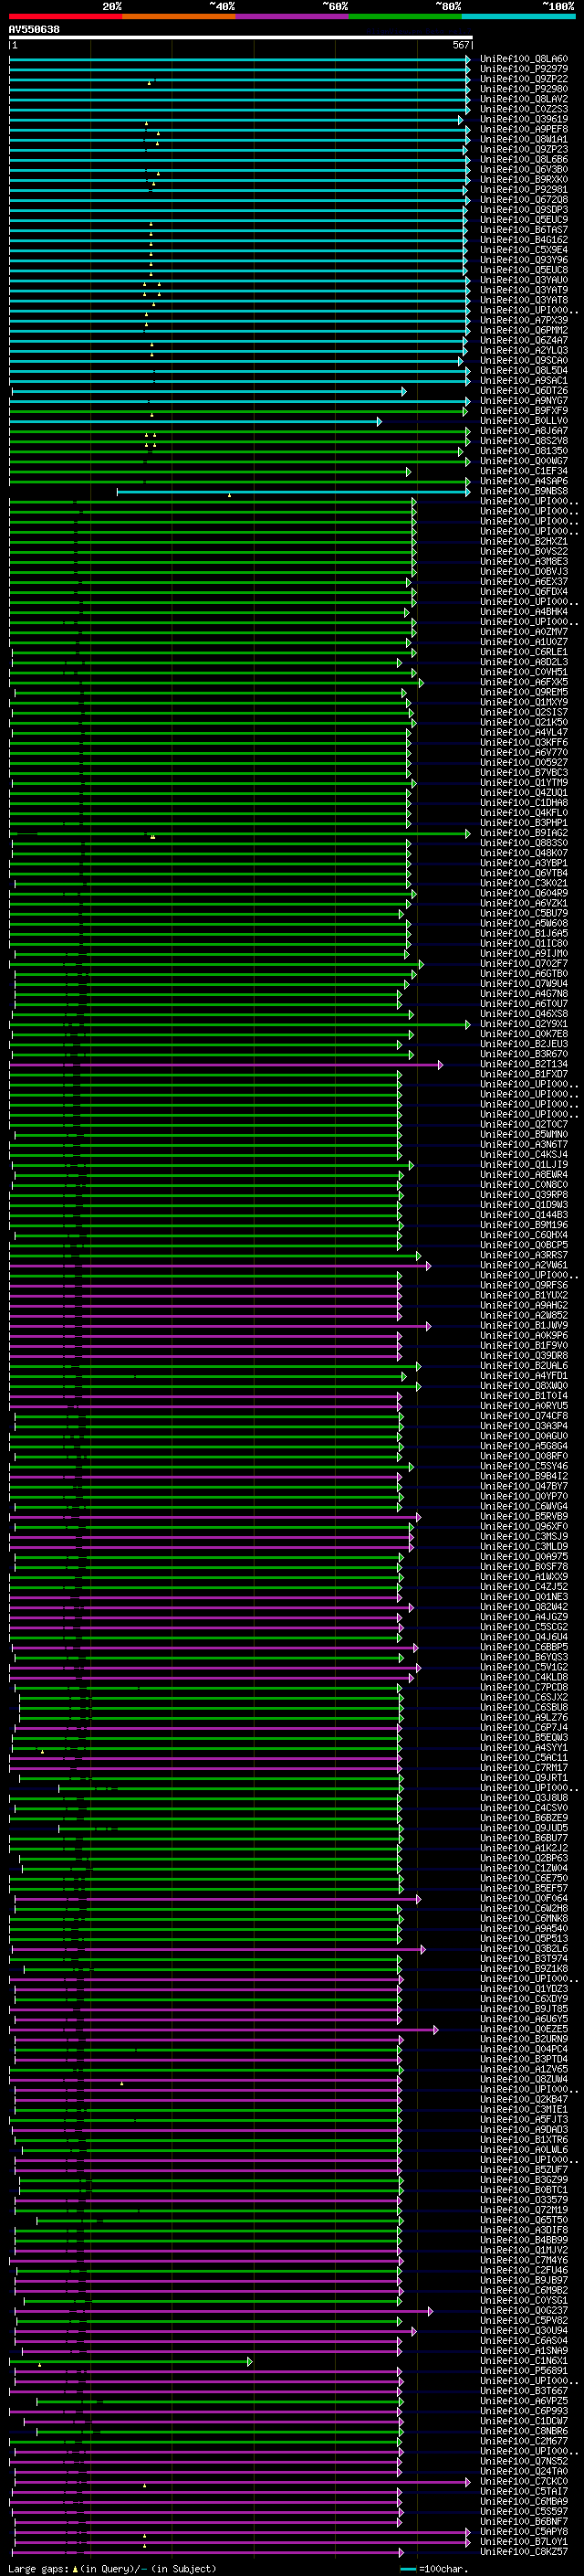This screenshot has width=584, height=2576.
Task: Select the UniRef100_B9NBS8 label
Action: click(524, 491)
